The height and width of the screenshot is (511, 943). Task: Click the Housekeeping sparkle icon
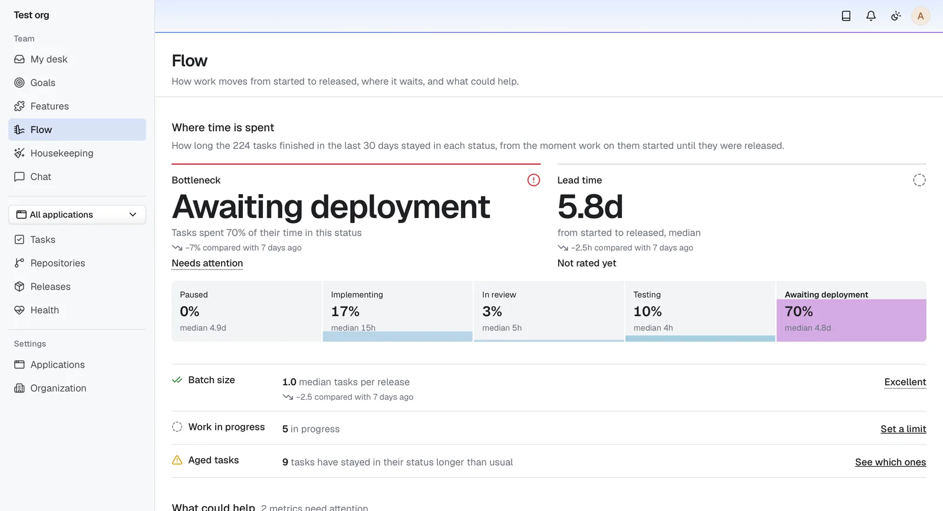(19, 154)
